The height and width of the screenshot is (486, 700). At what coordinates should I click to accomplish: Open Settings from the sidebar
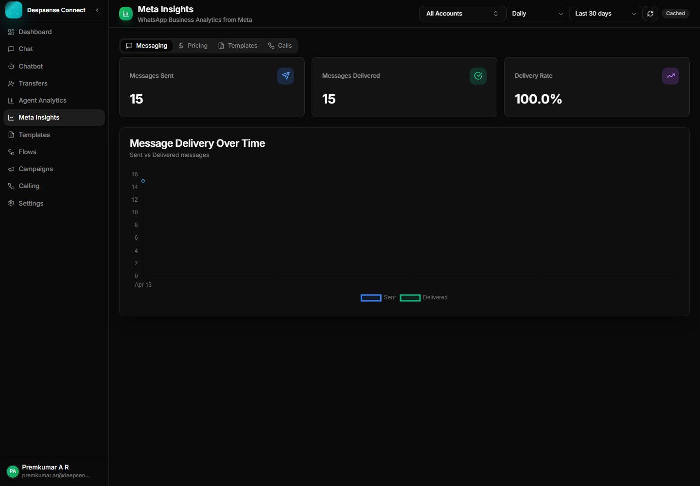31,203
